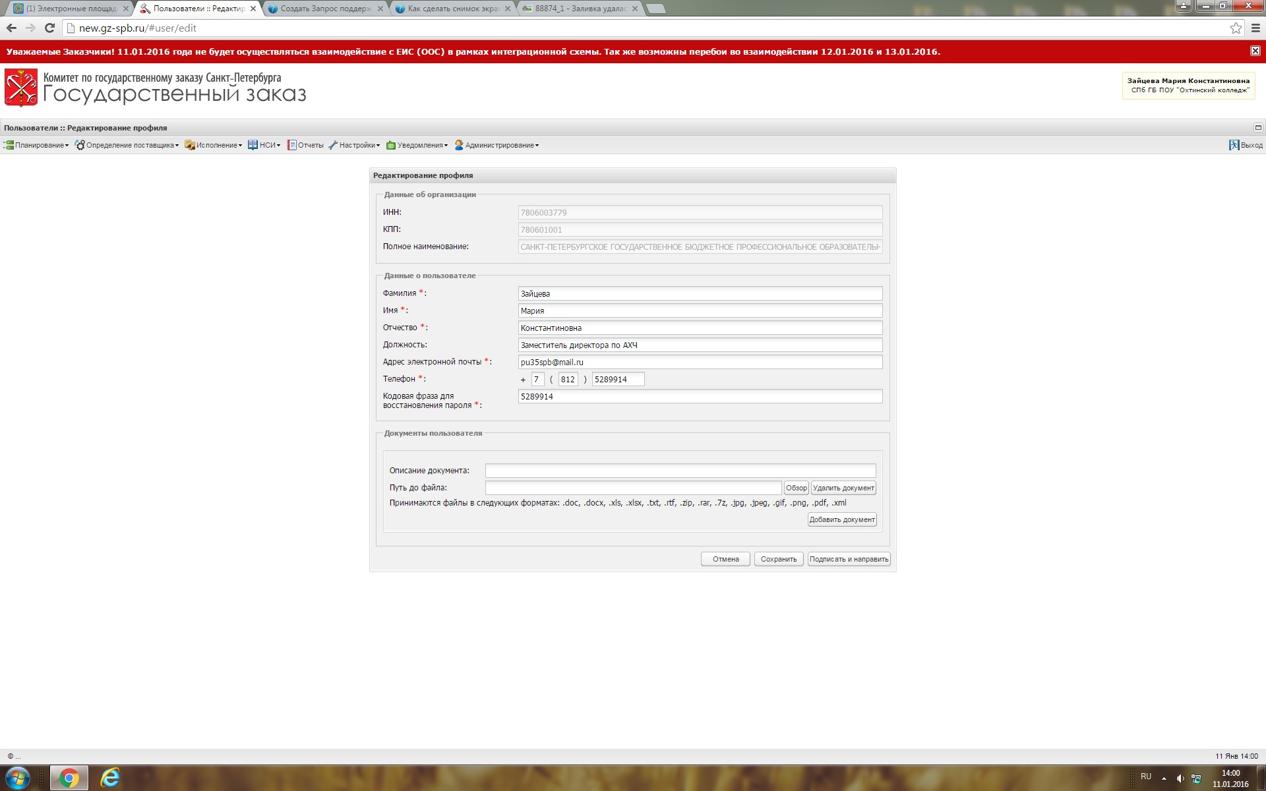Image resolution: width=1266 pixels, height=791 pixels.
Task: Click the Описание документа text field
Action: pos(680,471)
